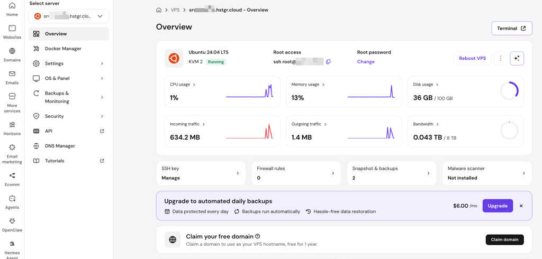Open the Emails envelope icon
Viewport: 542px width, 259px height.
[12, 73]
